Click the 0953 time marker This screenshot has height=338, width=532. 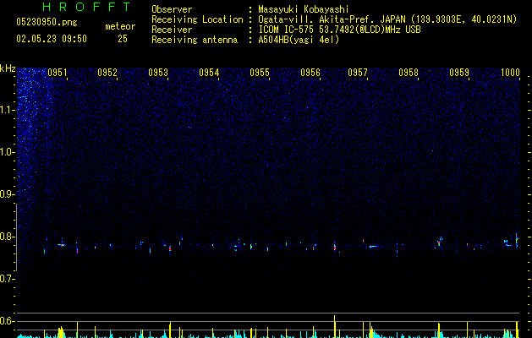point(158,73)
